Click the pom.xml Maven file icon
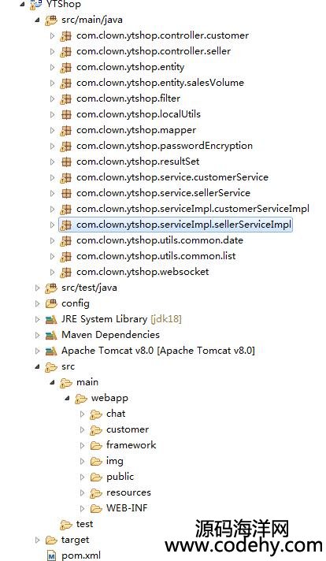Image resolution: width=326 pixels, height=561 pixels. point(51,555)
